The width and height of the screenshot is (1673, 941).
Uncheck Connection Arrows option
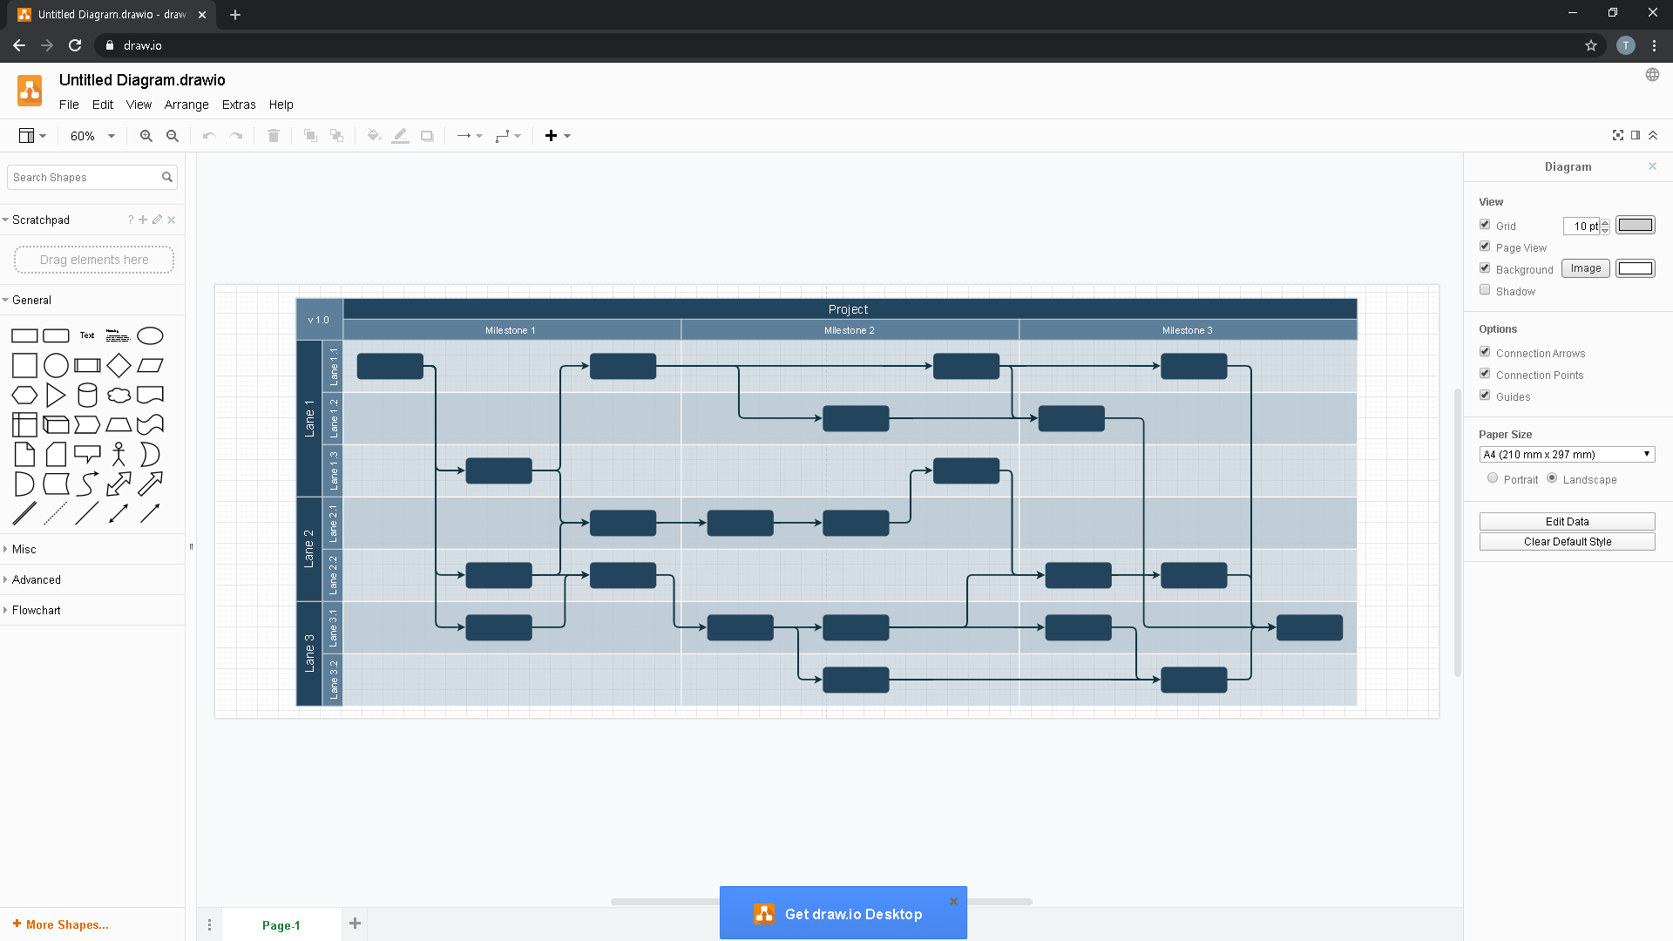(1485, 352)
